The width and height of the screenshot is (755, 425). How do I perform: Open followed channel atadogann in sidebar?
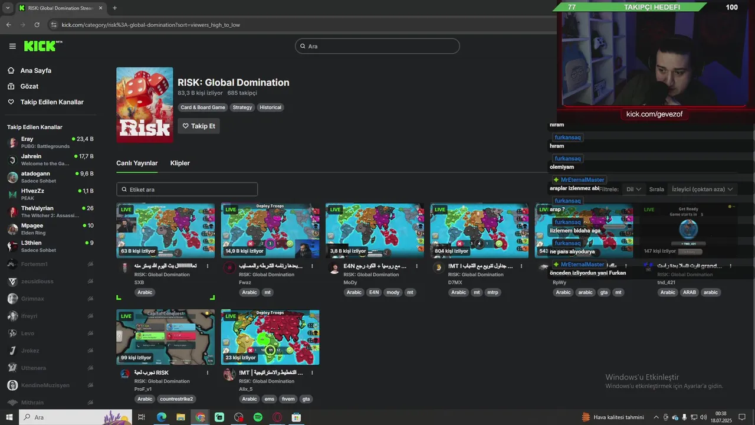coord(50,177)
